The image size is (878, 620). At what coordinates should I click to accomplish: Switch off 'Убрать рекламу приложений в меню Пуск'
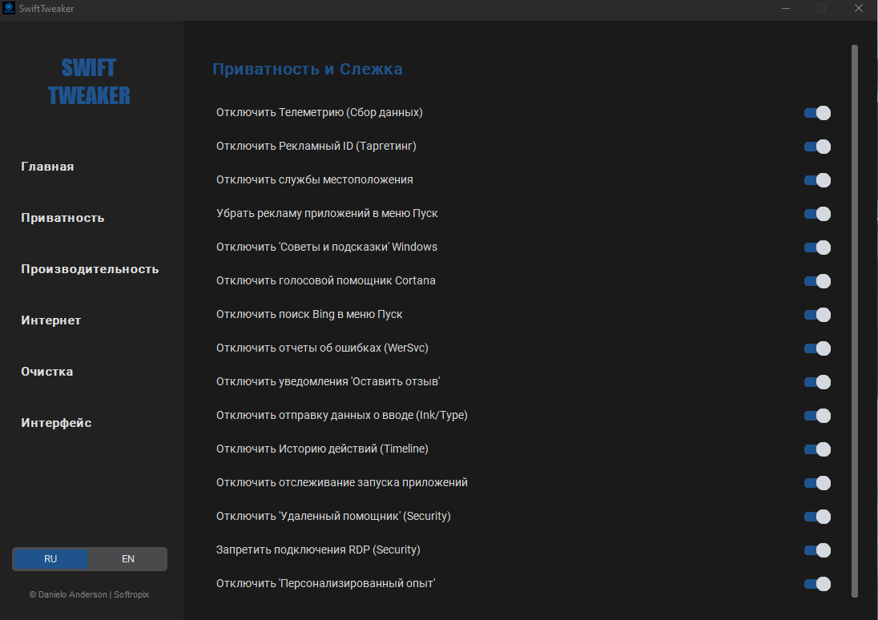(x=817, y=214)
